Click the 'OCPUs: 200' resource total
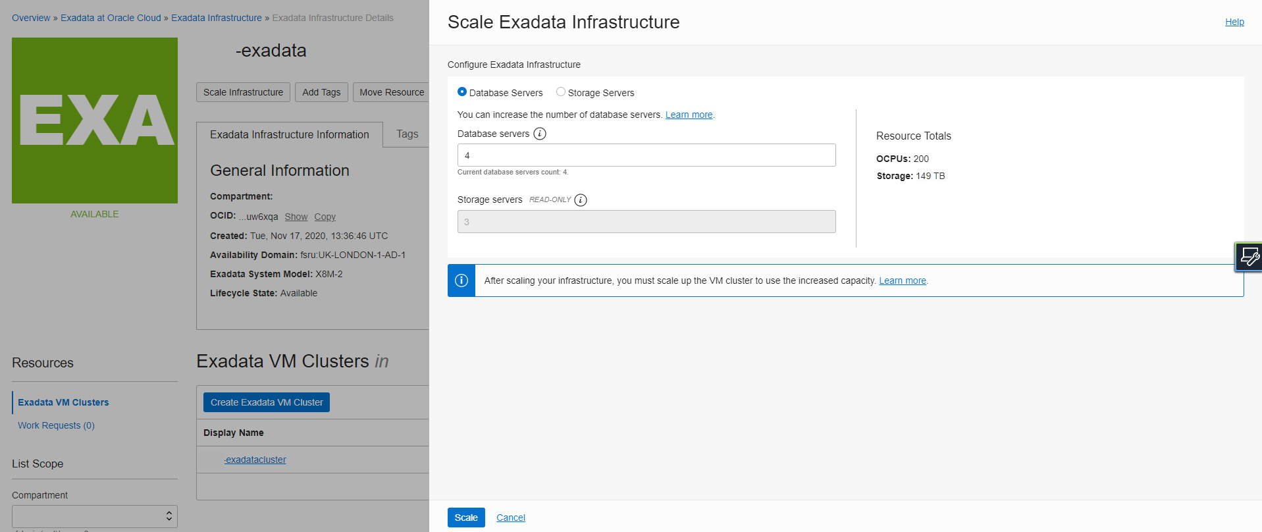 pos(903,159)
